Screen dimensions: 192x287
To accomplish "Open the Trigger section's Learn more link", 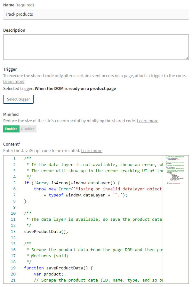I will pyautogui.click(x=13, y=81).
